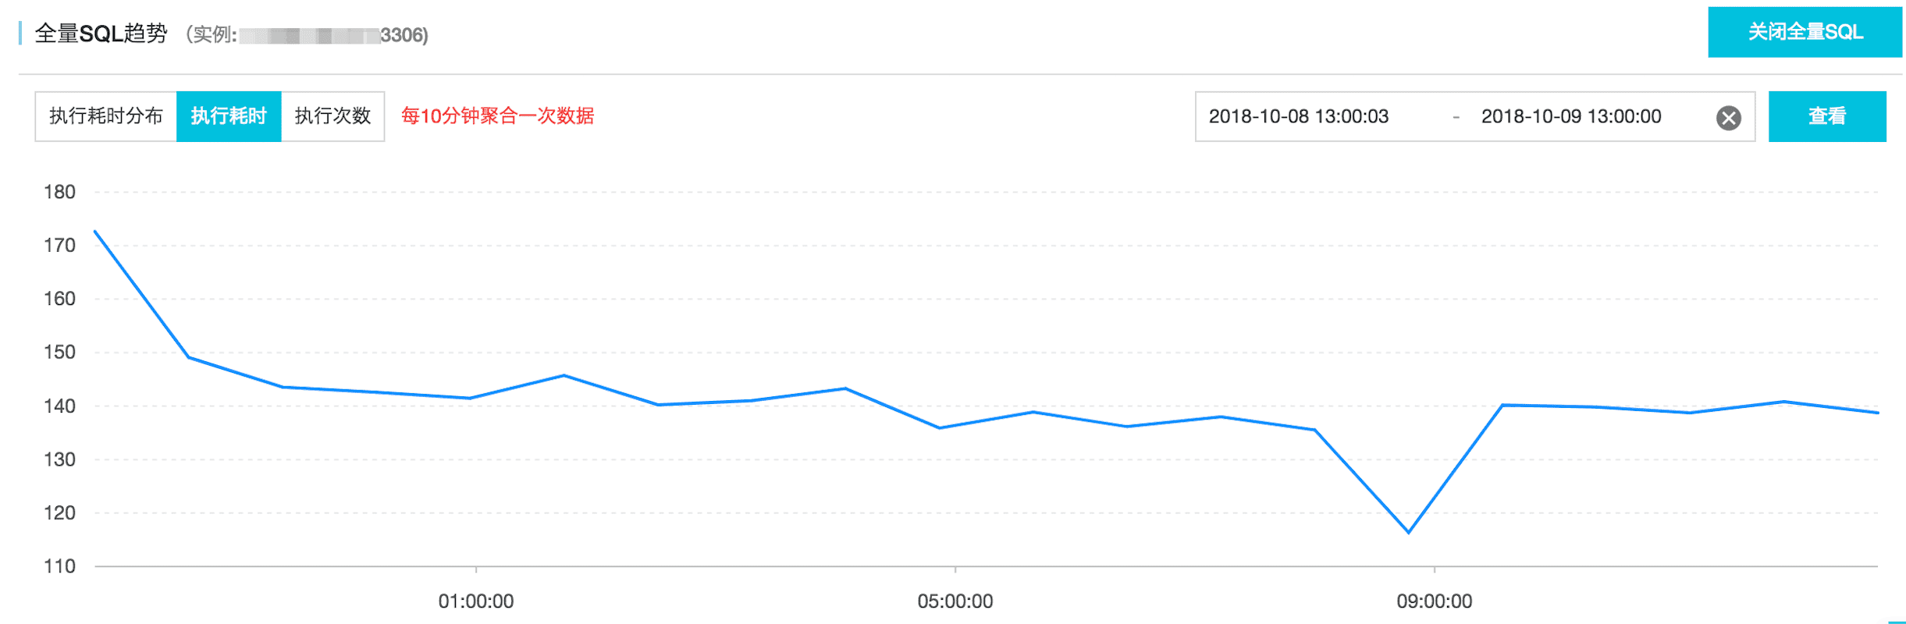1906x624 pixels.
Task: Click the 关闭全量SQL button
Action: click(x=1805, y=32)
